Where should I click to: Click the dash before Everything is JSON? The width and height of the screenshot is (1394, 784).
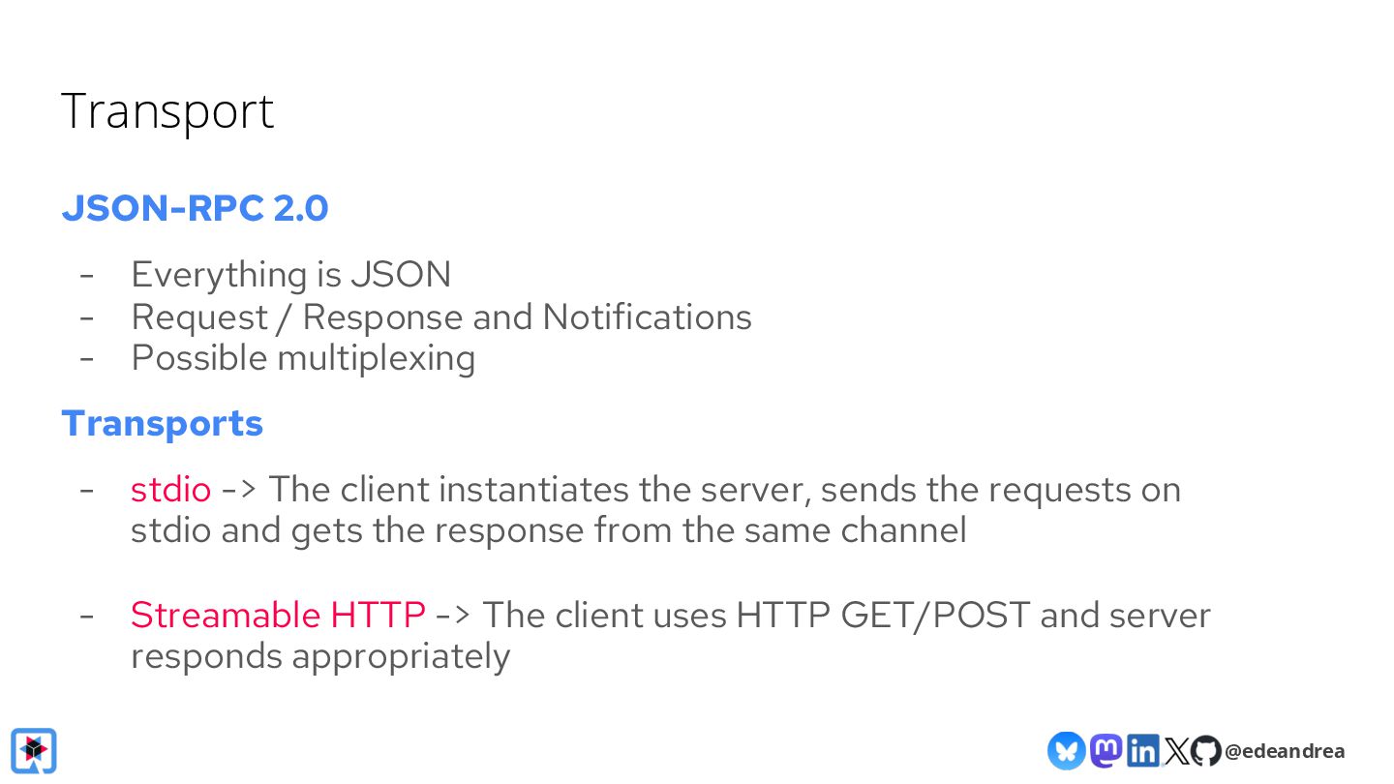pyautogui.click(x=87, y=275)
